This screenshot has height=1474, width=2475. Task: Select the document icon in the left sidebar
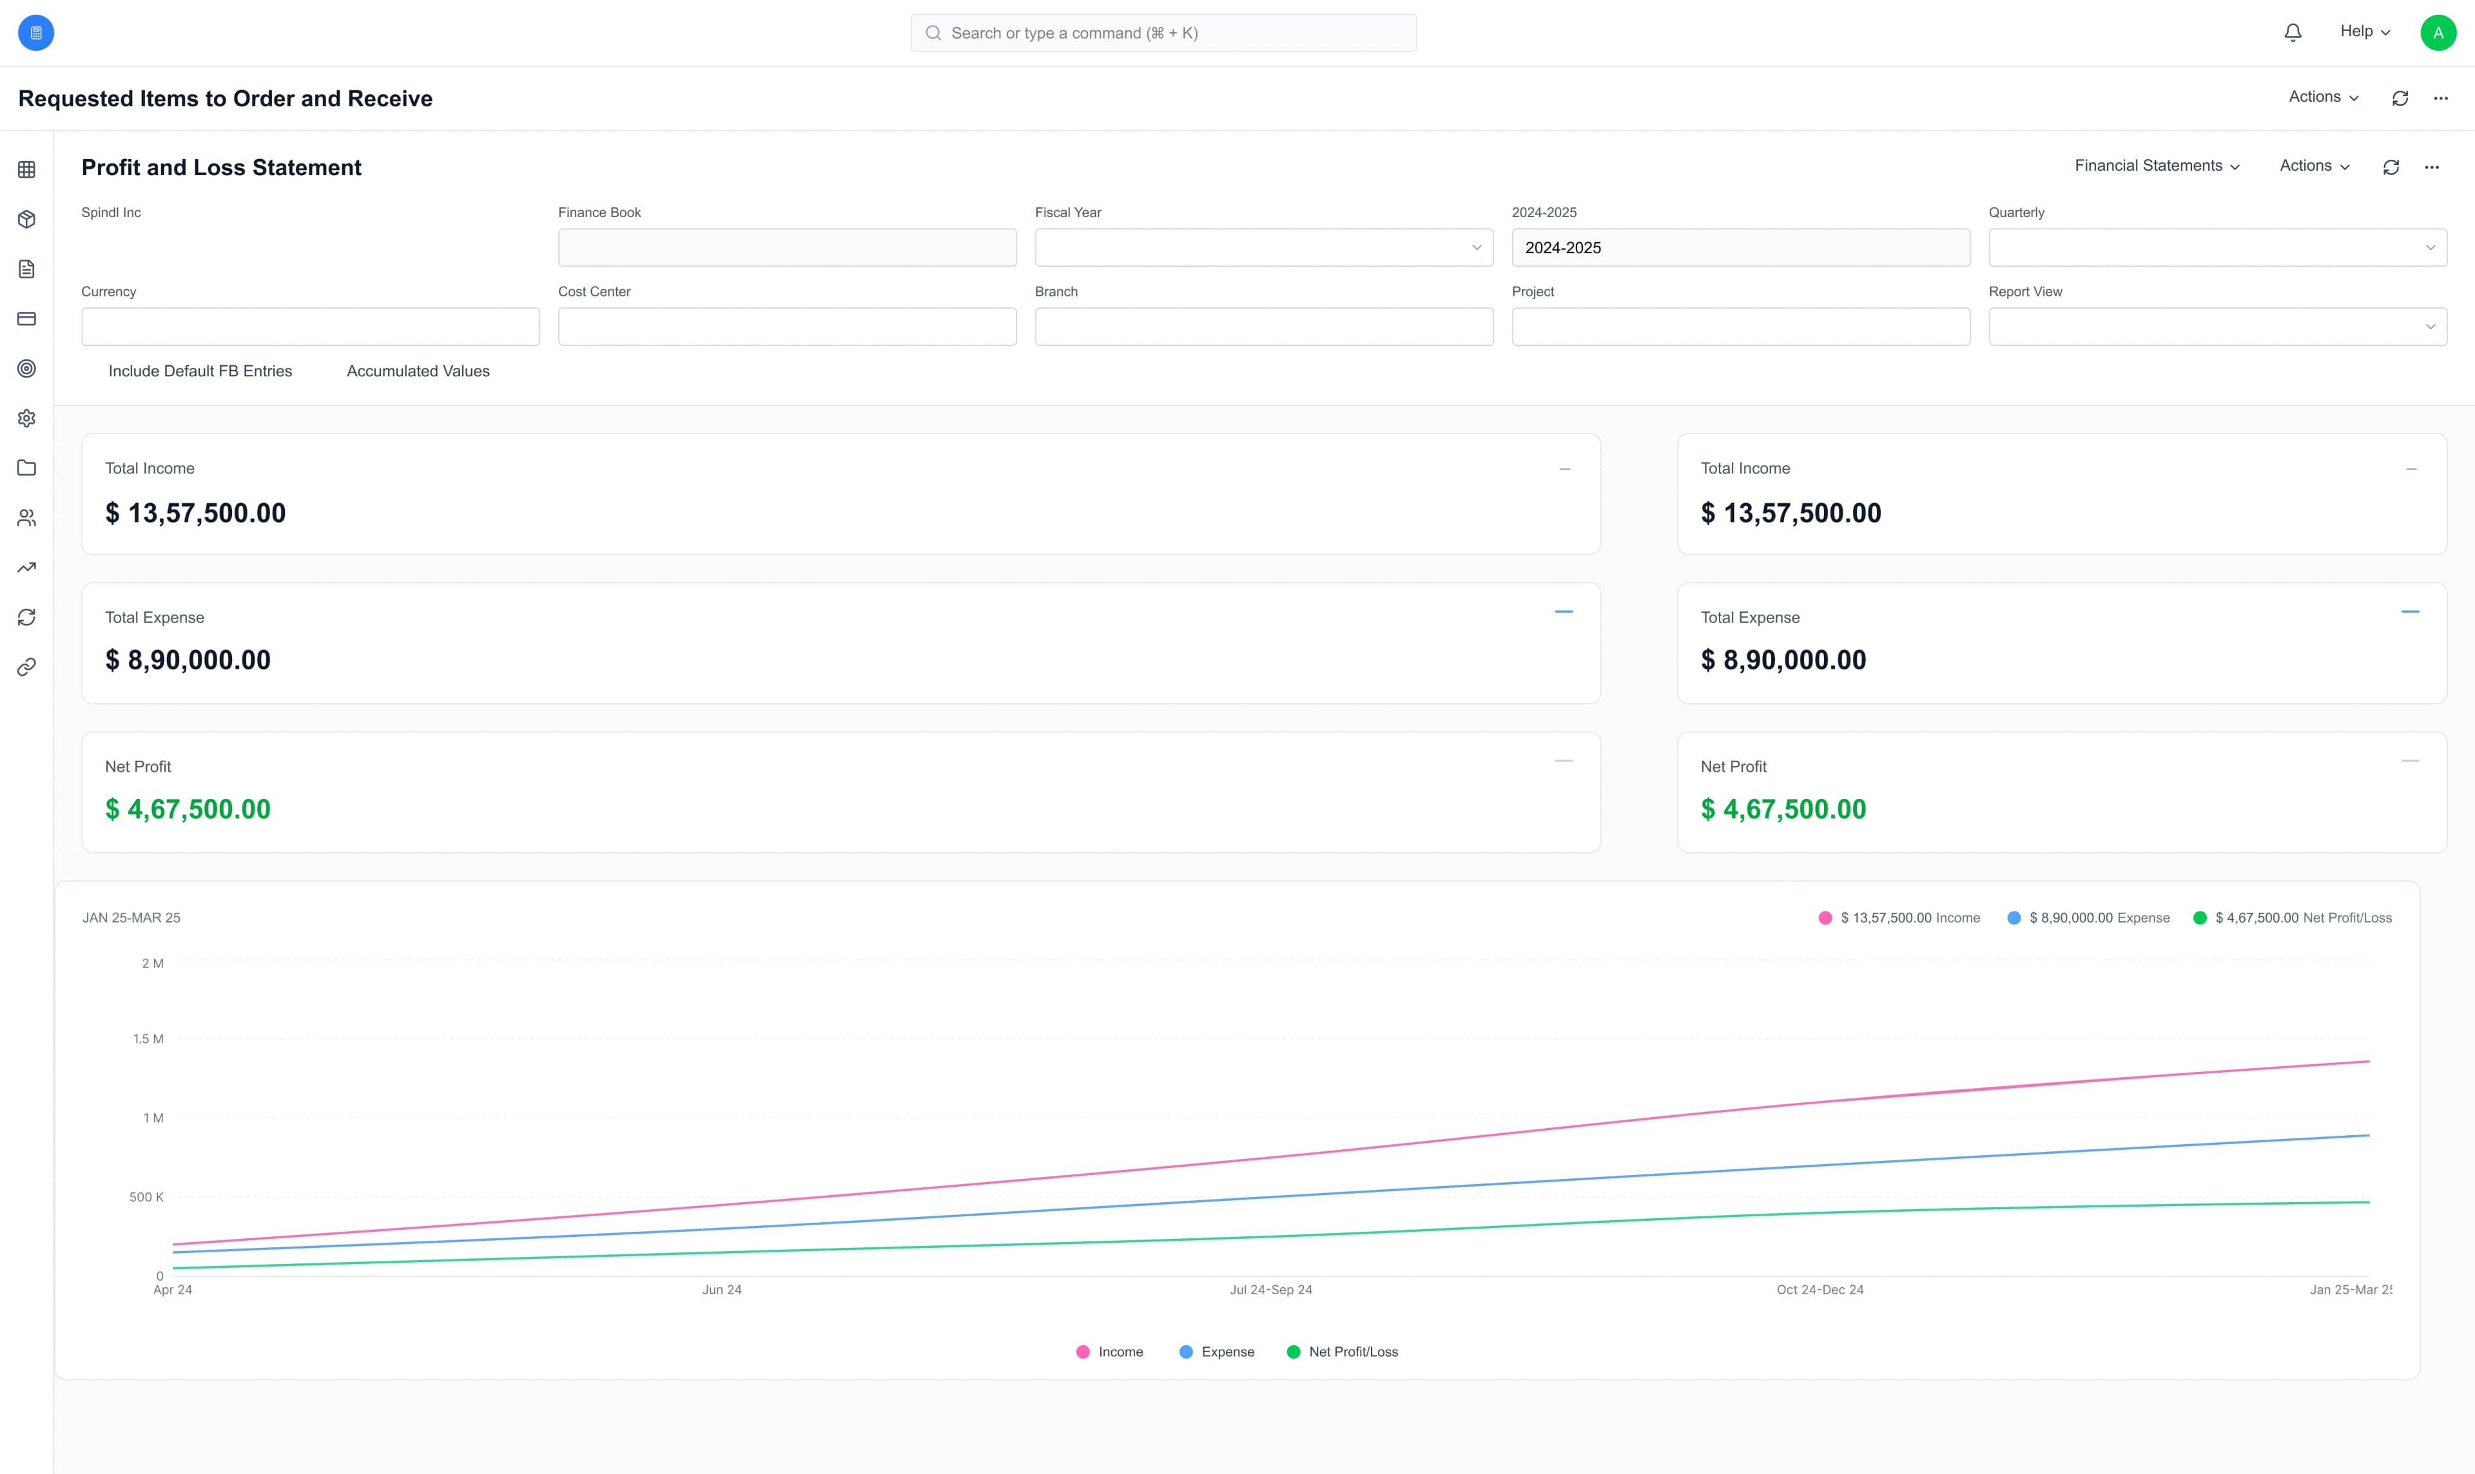(26, 269)
